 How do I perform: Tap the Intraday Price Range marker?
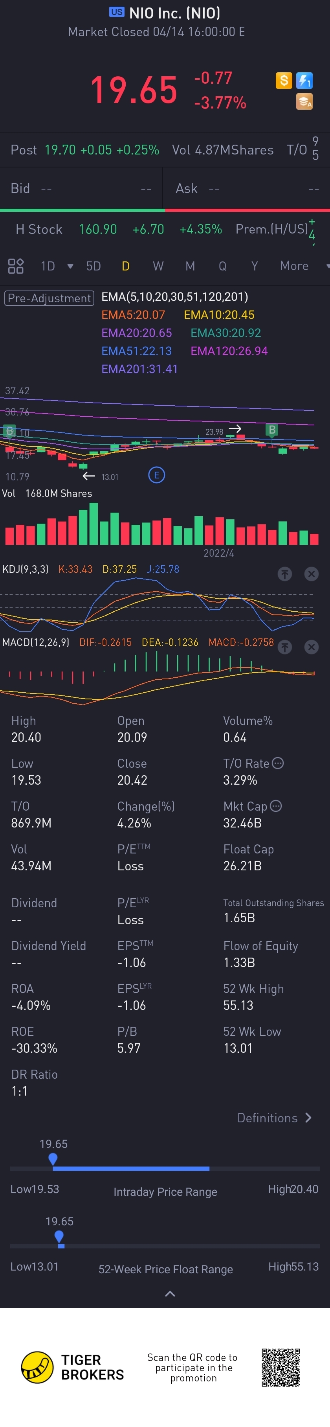[x=53, y=1159]
